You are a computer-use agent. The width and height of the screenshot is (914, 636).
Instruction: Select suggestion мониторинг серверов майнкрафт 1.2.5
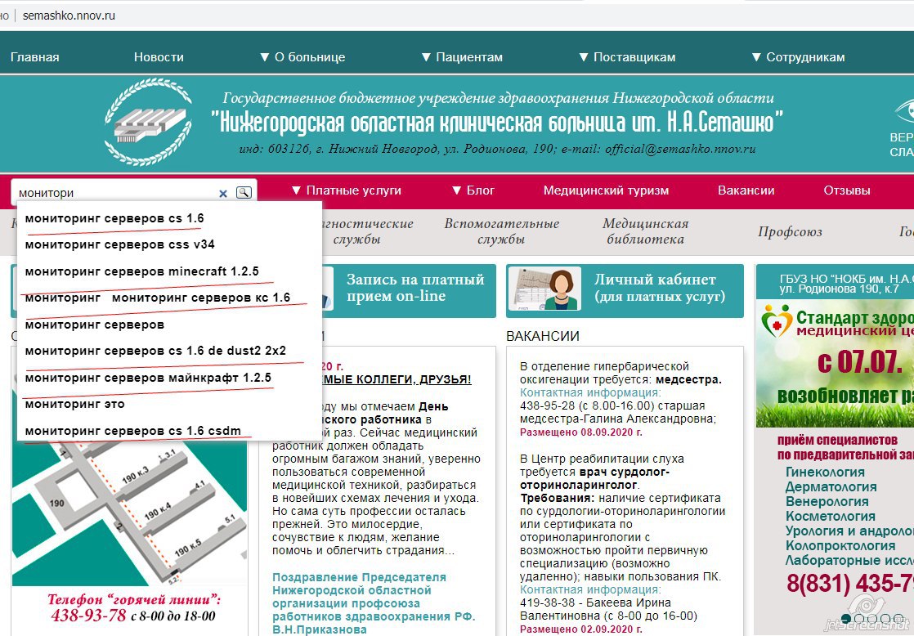[148, 378]
